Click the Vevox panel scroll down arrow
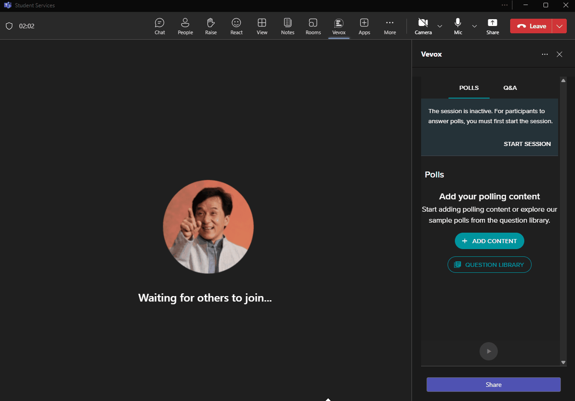The width and height of the screenshot is (575, 401). 563,362
